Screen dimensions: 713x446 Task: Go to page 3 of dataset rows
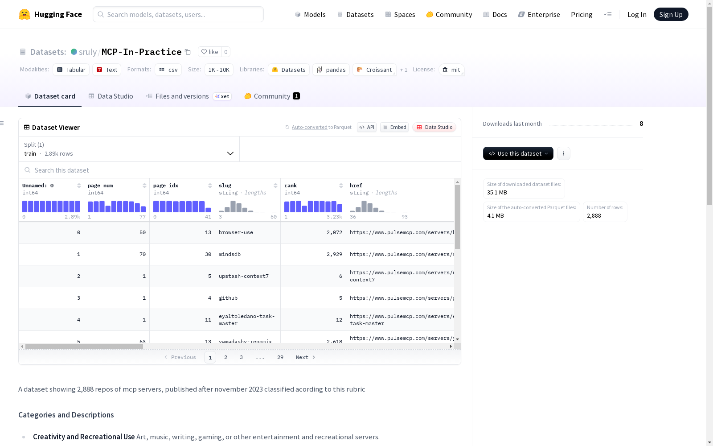pyautogui.click(x=242, y=357)
